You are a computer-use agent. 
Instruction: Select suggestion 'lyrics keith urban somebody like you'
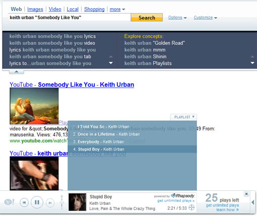[52, 50]
